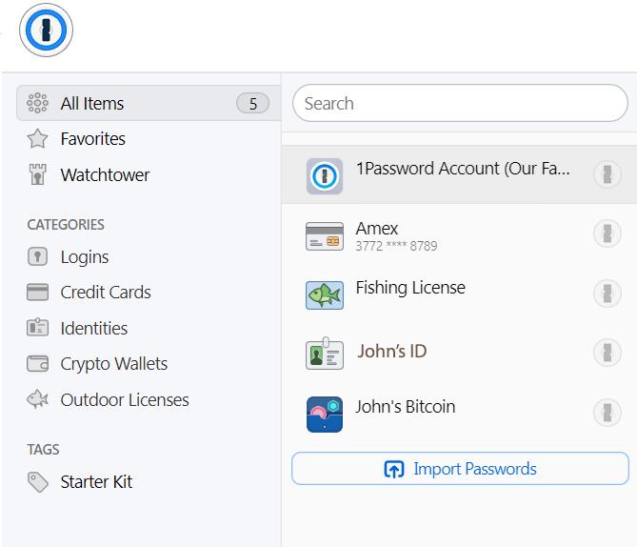Open the Amex item title
Screen dimensions: 637x547
pyautogui.click(x=377, y=228)
